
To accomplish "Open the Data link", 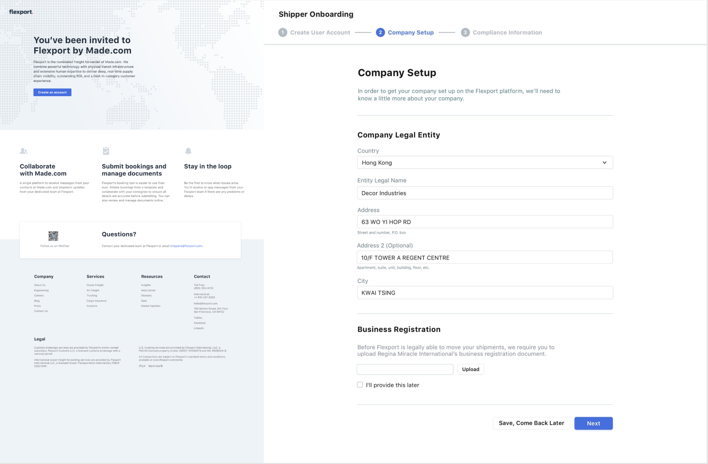I will tap(144, 301).
